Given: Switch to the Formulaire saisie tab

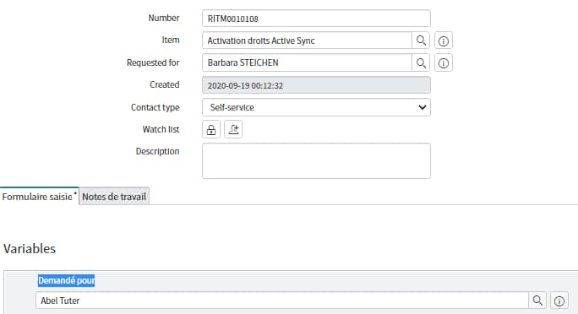Looking at the screenshot, I should (x=40, y=197).
